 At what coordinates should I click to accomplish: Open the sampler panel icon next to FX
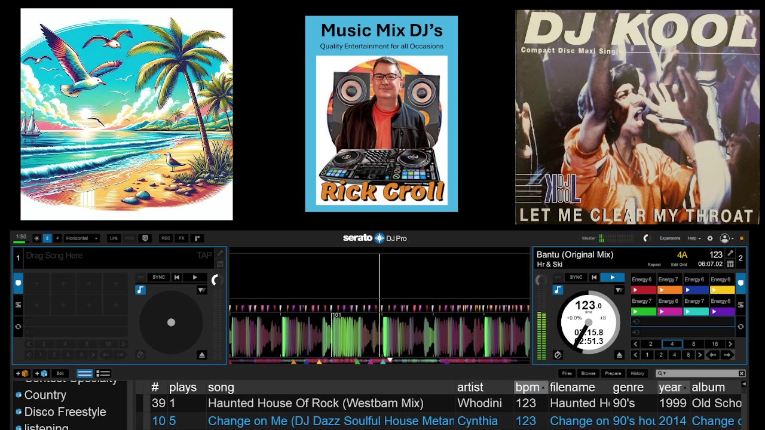pos(197,238)
